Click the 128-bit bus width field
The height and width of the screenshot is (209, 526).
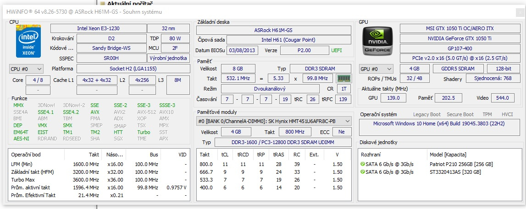point(503,69)
